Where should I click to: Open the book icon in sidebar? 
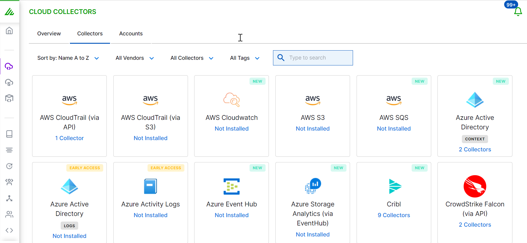coord(9,134)
